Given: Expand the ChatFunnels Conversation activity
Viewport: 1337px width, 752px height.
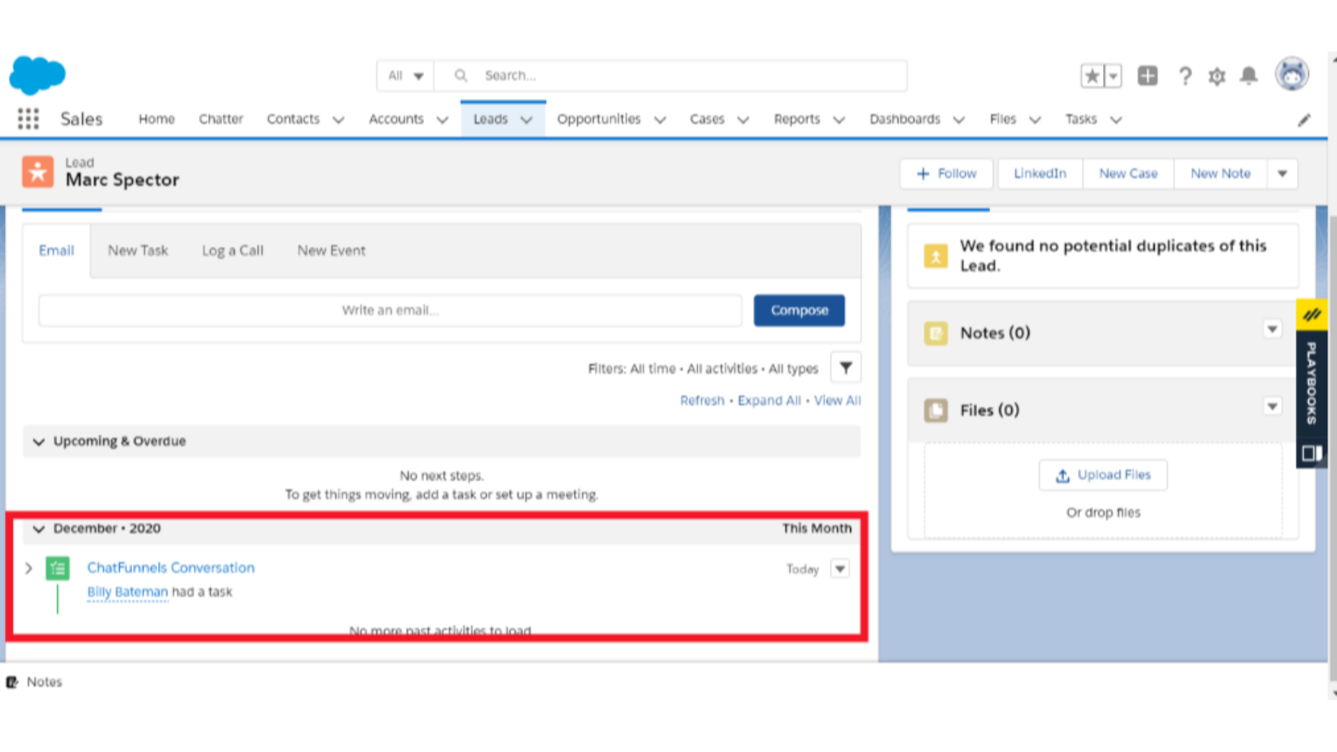Looking at the screenshot, I should tap(29, 567).
